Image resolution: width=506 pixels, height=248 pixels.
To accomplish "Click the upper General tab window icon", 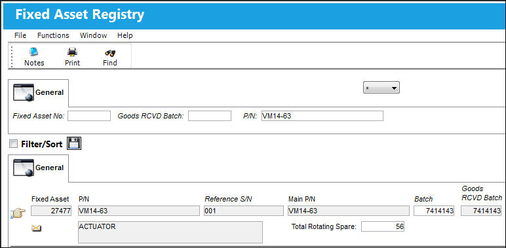I will (x=24, y=93).
